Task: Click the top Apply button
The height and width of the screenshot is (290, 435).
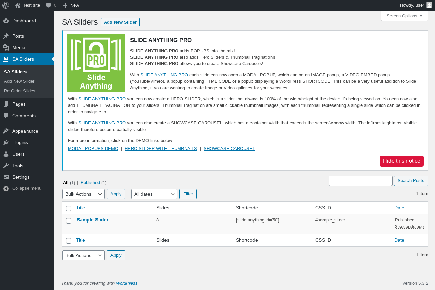Action: click(116, 194)
